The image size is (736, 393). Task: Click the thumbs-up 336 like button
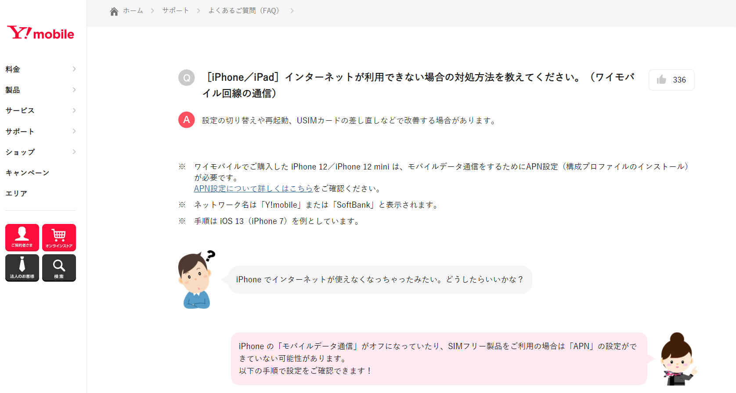[671, 80]
